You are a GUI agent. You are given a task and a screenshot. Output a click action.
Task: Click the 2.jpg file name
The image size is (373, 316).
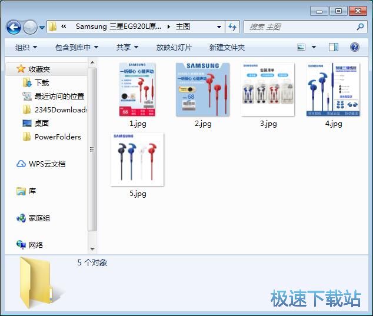tap(203, 124)
